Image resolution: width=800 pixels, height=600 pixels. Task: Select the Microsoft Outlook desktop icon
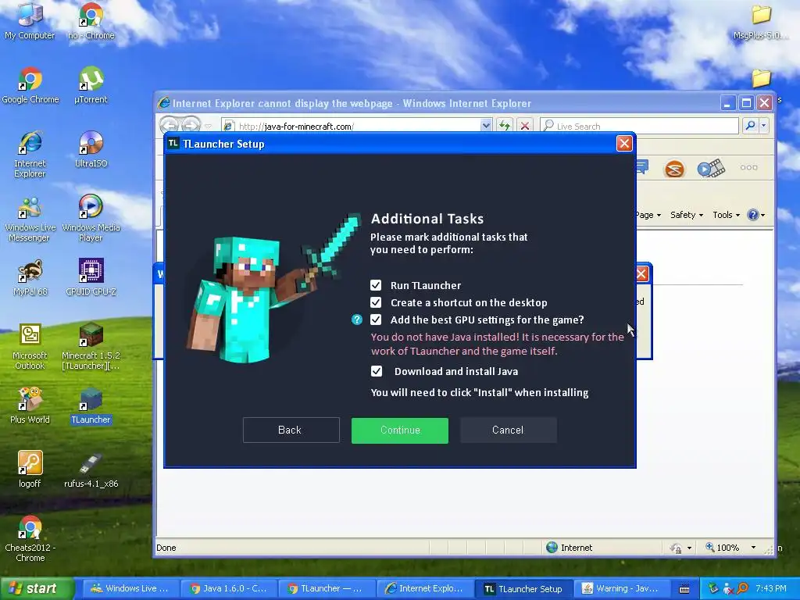point(30,347)
